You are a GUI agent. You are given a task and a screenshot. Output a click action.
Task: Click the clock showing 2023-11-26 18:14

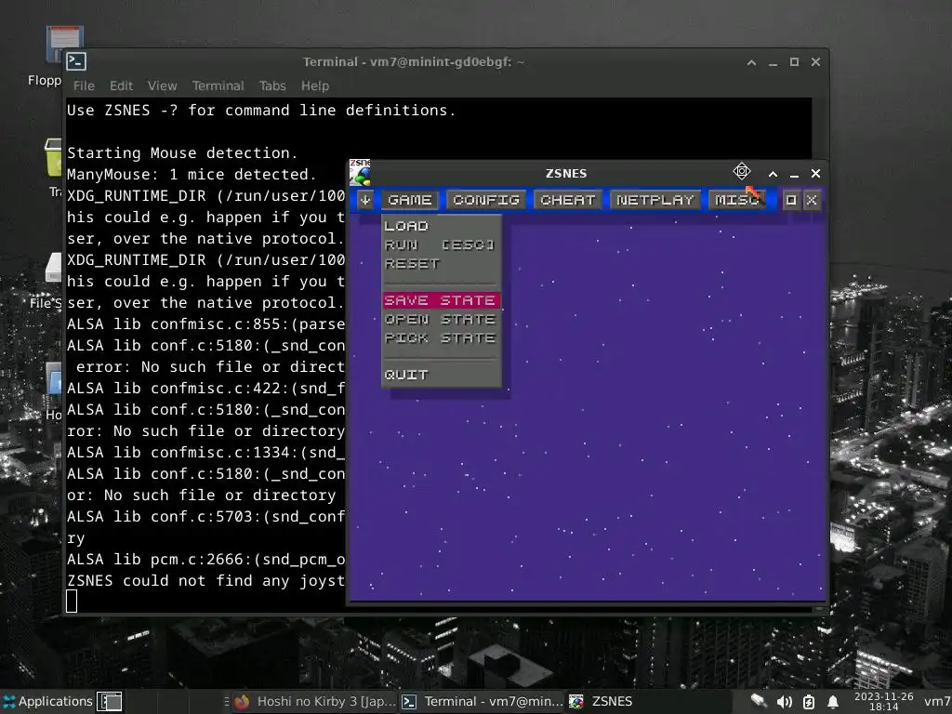(883, 701)
